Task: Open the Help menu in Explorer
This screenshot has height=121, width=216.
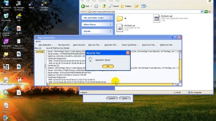Action: coord(117,1)
